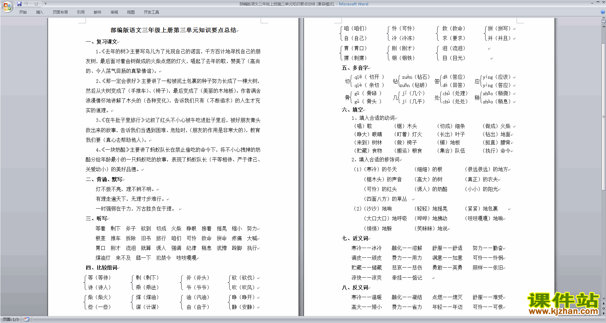This screenshot has width=606, height=323.
Task: Click the restore window button
Action: point(598,3)
